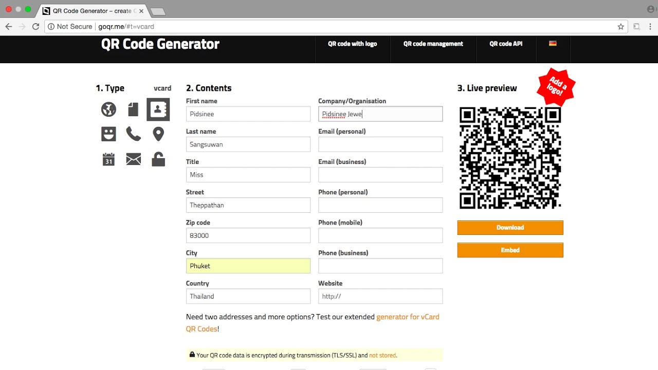Select the URL globe type icon
Screen dimensions: 658x370
pos(108,109)
